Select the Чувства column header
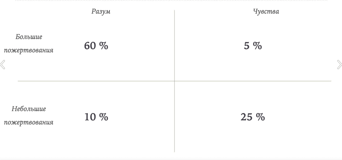 [x=266, y=11]
